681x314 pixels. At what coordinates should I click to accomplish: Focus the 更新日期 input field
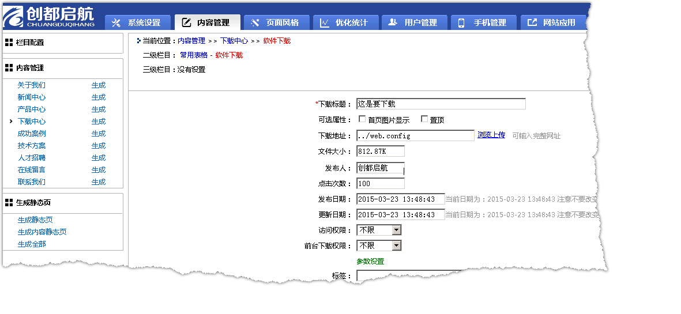(400, 214)
